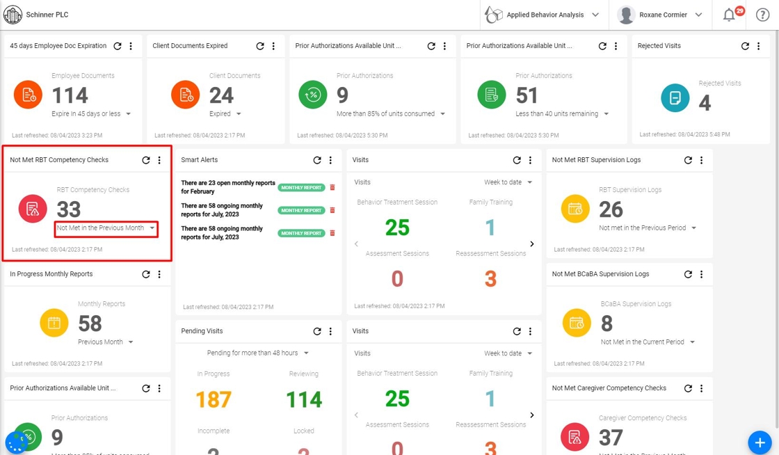Click the 24 expired Client Documents count
Screen dimensions: 779x455
coord(221,95)
